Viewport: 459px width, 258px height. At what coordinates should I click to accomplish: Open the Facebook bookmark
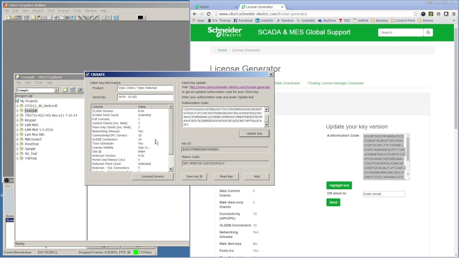[x=243, y=20]
